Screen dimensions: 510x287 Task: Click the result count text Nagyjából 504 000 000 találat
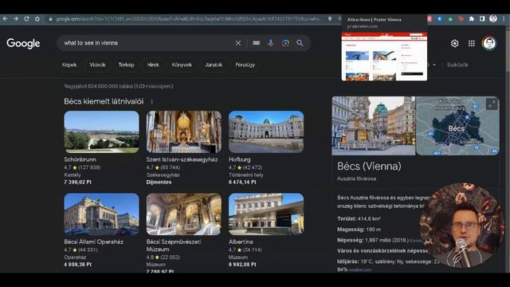119,86
